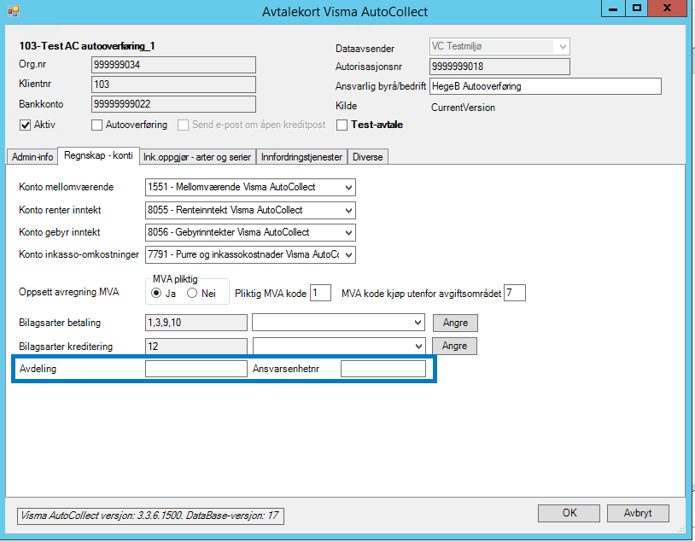Viewport: 695px width, 542px height.
Task: Click the Avdeling input field
Action: click(x=196, y=369)
